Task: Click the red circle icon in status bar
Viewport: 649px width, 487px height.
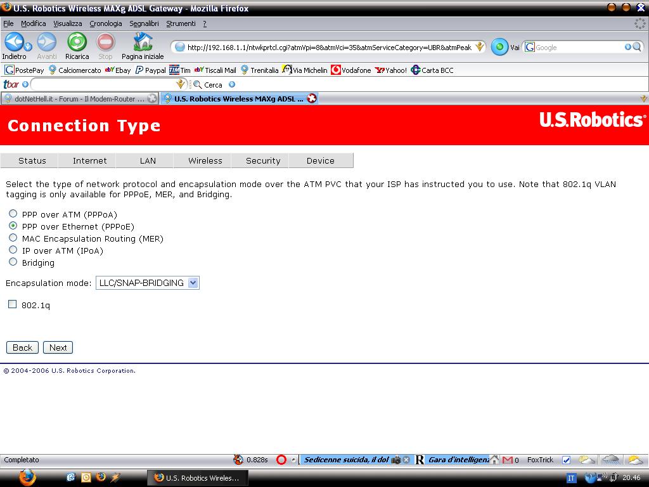Action: (x=281, y=460)
